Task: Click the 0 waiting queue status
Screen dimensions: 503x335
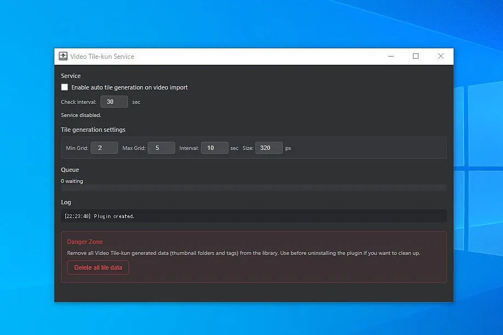Action: [71, 181]
